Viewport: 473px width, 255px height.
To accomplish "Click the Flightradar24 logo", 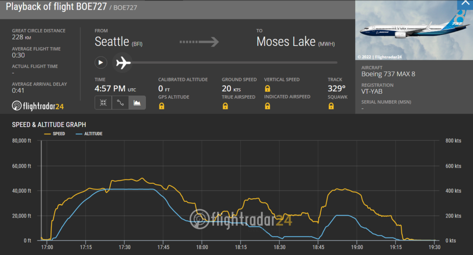I will click(x=38, y=106).
